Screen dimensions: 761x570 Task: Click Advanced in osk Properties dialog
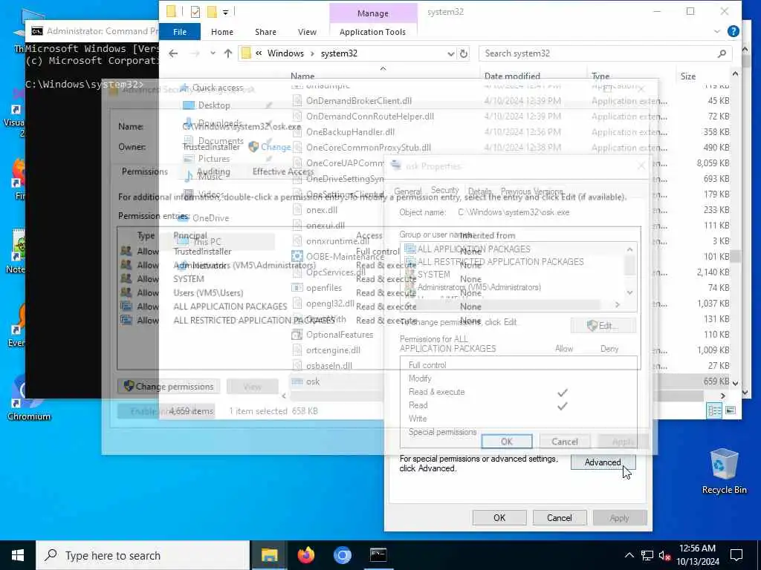(x=603, y=462)
